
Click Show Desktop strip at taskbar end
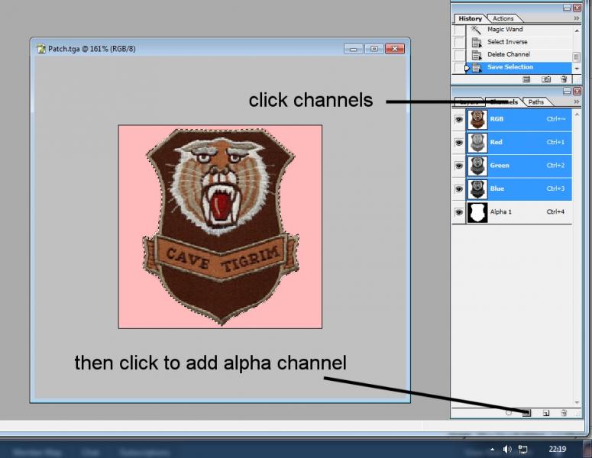(587, 449)
